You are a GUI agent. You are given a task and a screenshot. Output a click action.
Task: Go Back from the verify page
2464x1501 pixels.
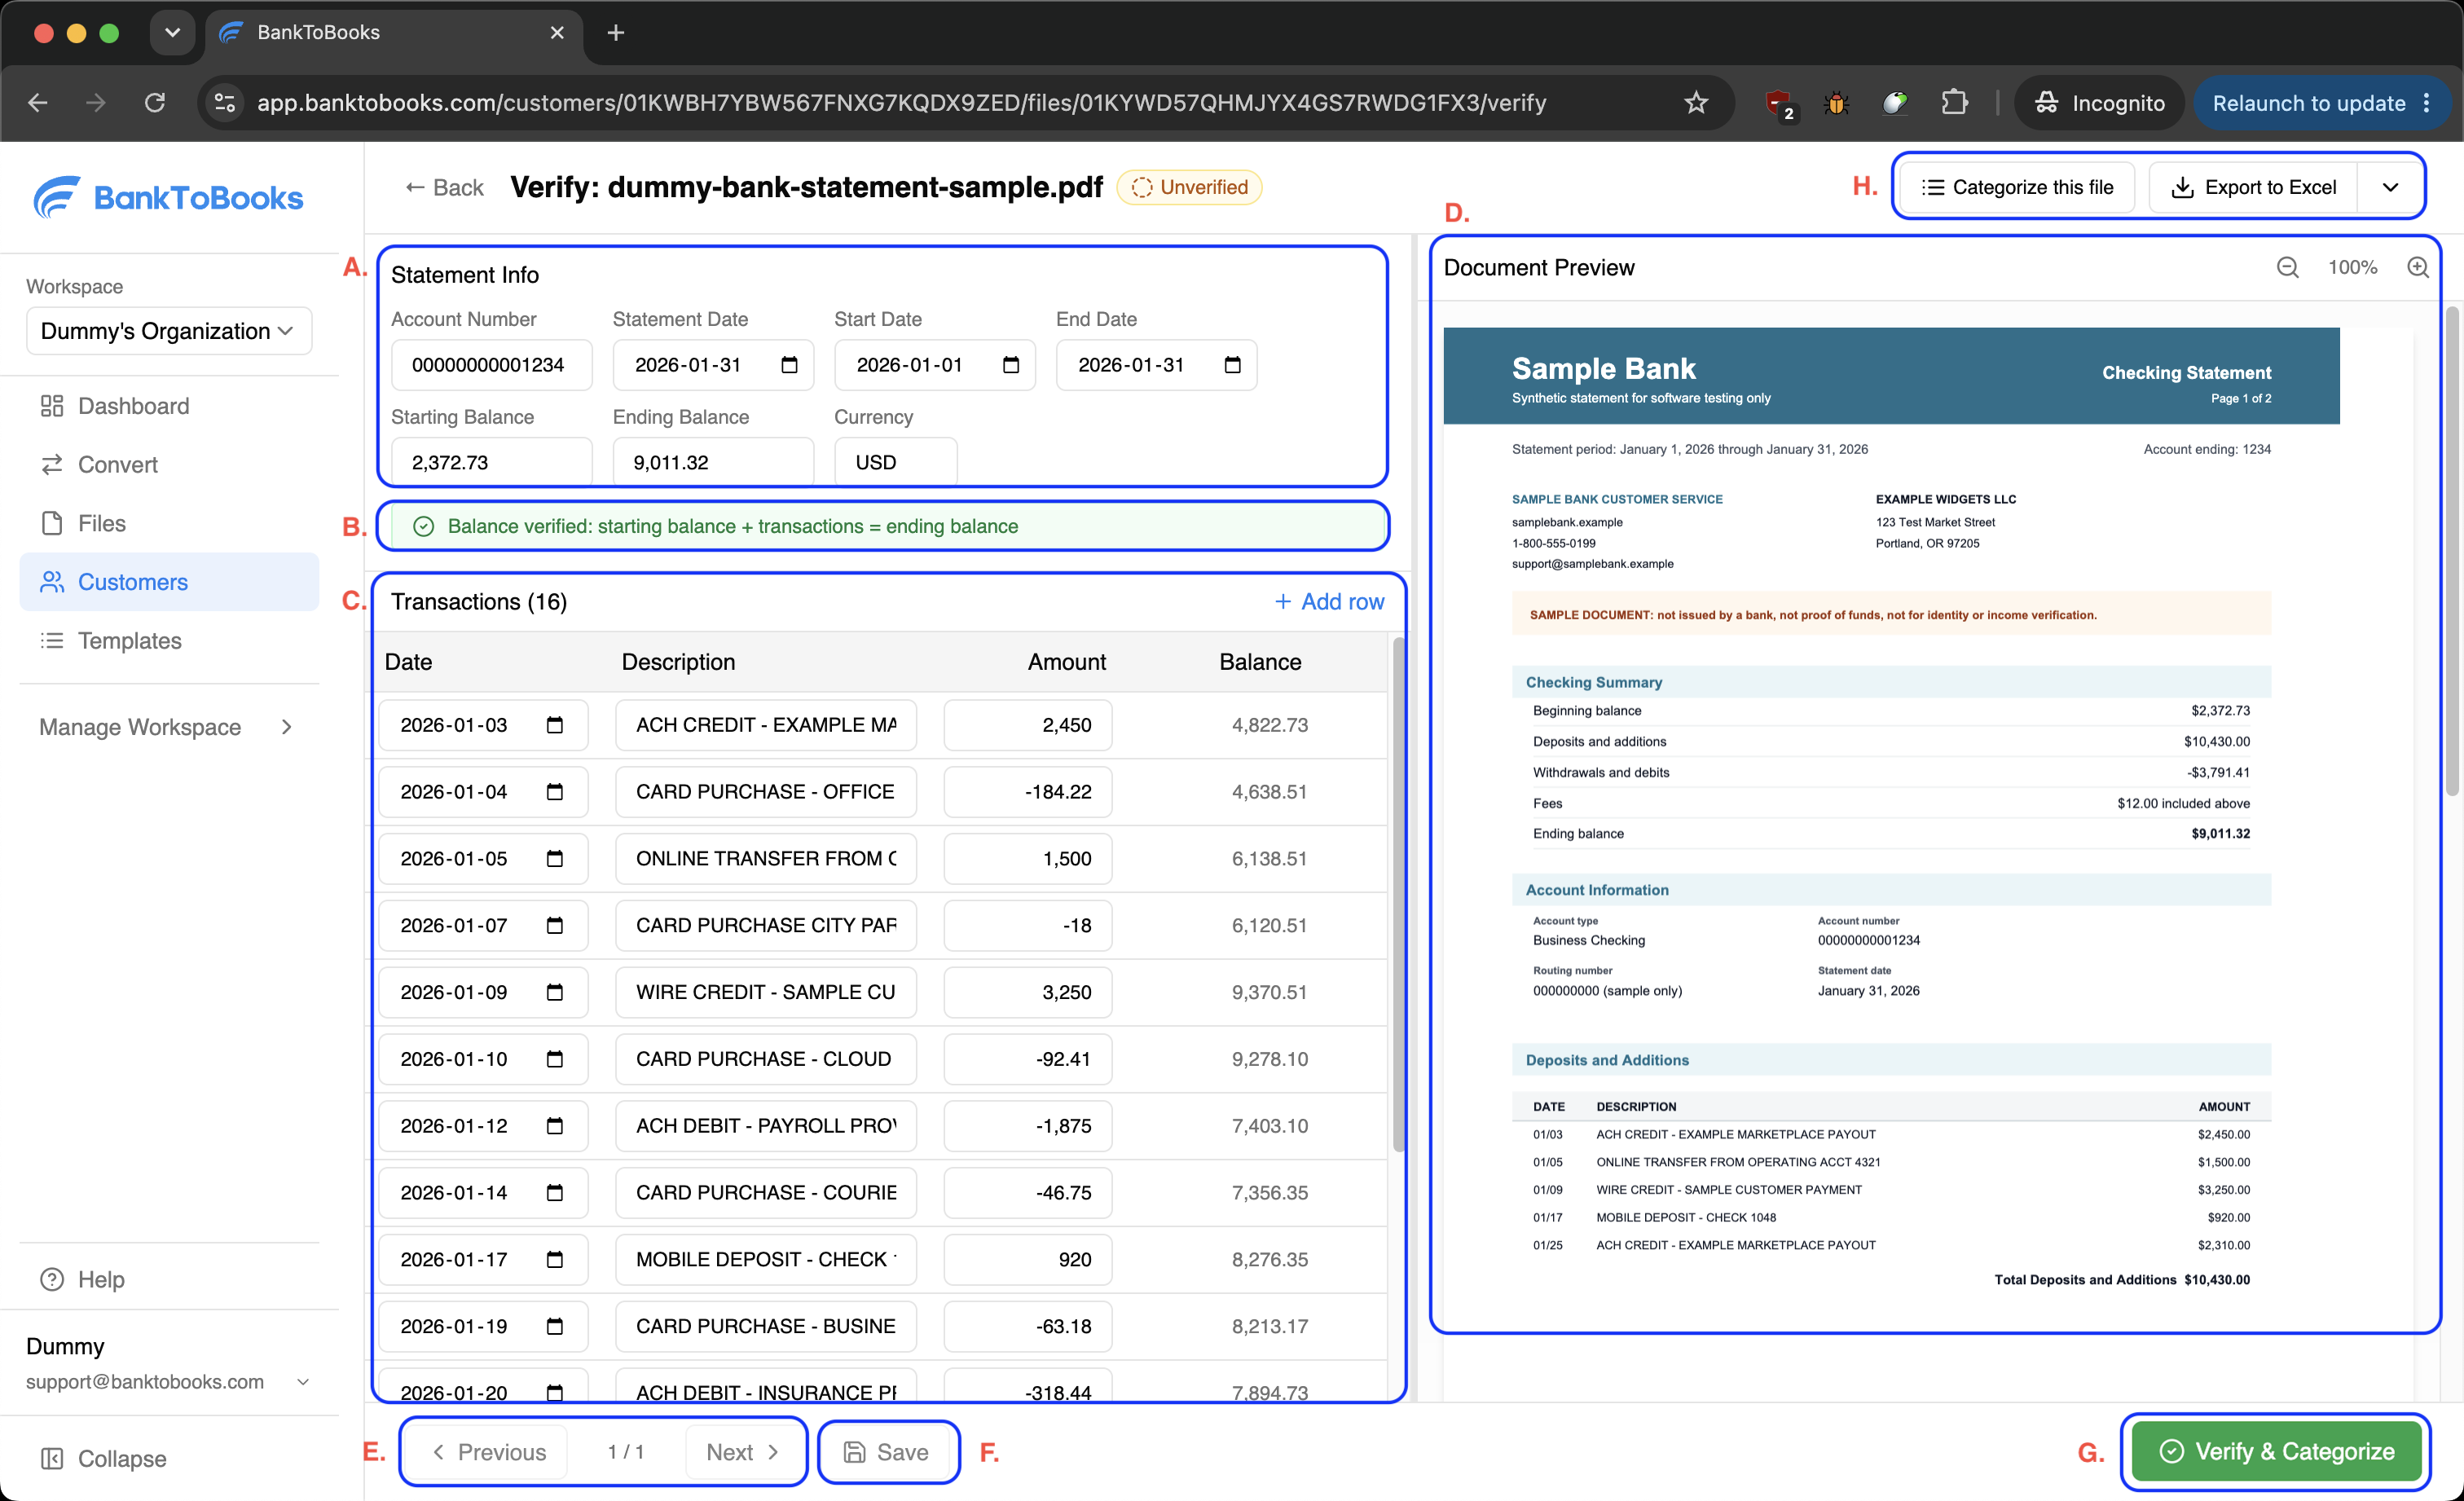(444, 188)
